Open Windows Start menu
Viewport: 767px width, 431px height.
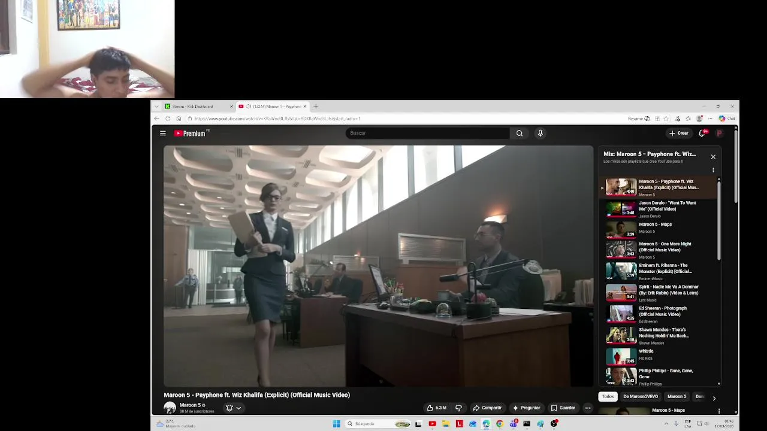[x=336, y=424]
